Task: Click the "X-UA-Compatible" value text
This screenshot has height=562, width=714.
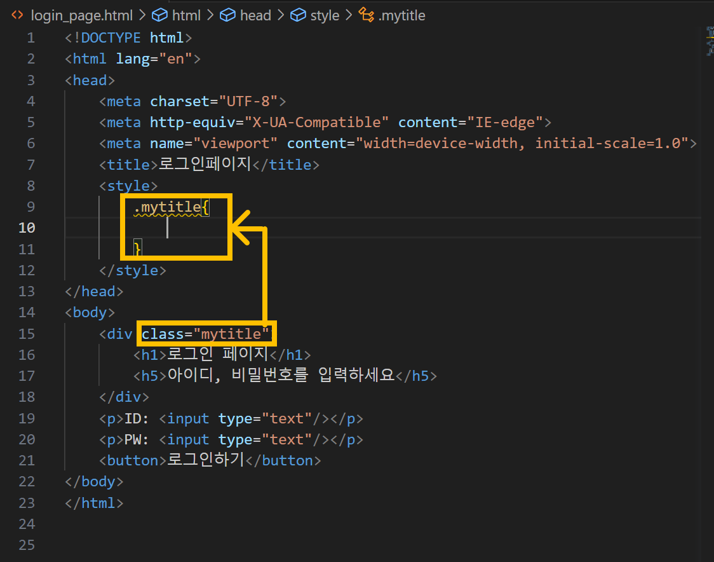Action: 316,122
